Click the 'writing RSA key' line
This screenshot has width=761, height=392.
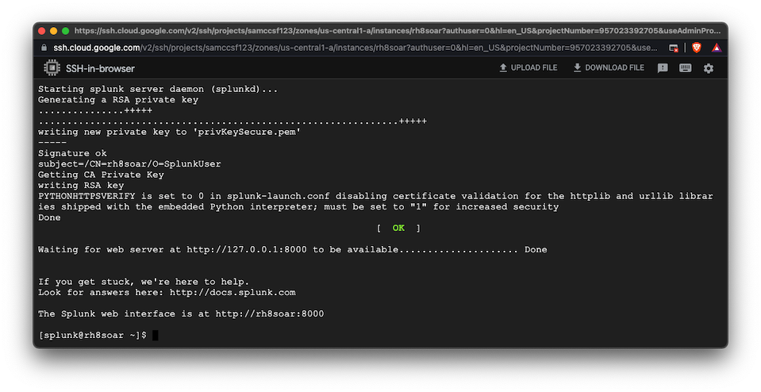click(x=81, y=186)
